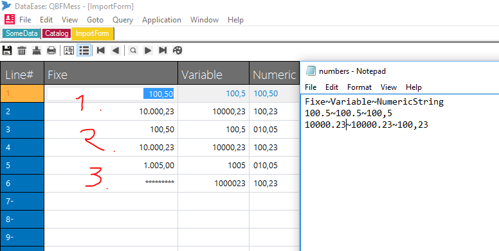
Task: Open Notepad's File menu
Action: [311, 87]
